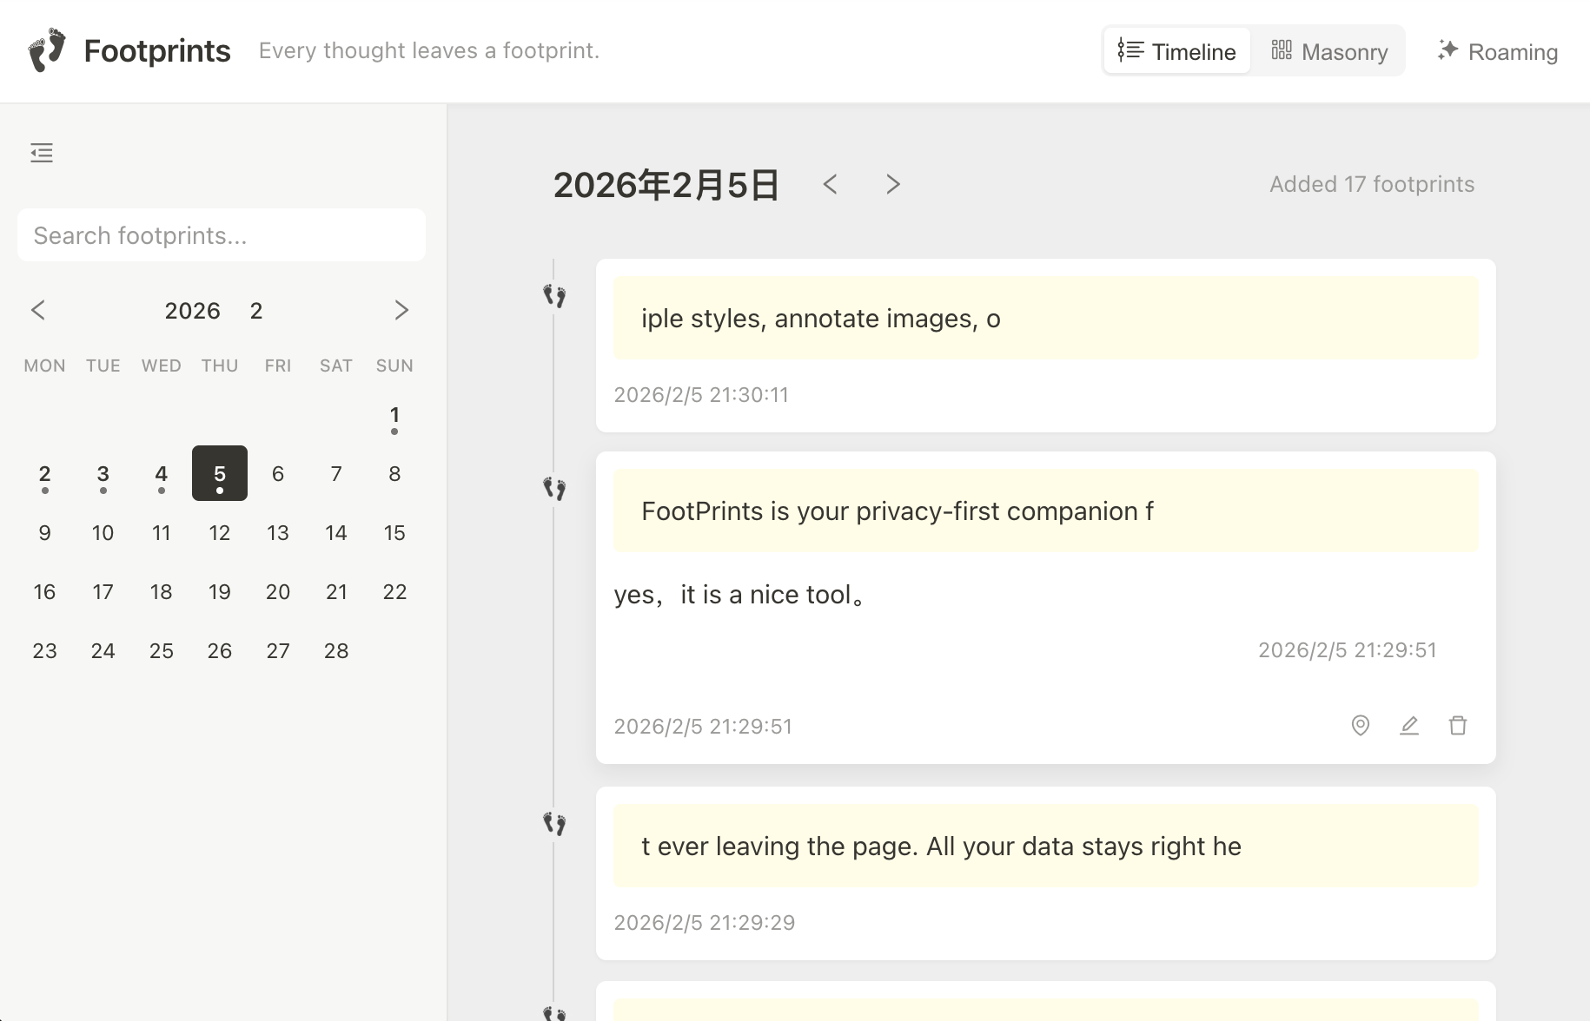Navigate to the next day using the right arrow

tap(893, 184)
